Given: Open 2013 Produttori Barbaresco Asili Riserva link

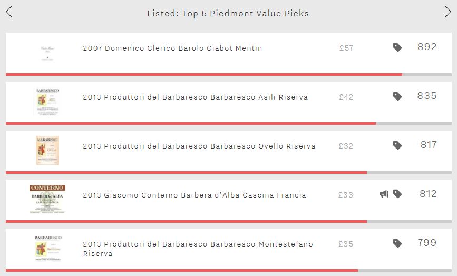Looking at the screenshot, I should (x=195, y=97).
